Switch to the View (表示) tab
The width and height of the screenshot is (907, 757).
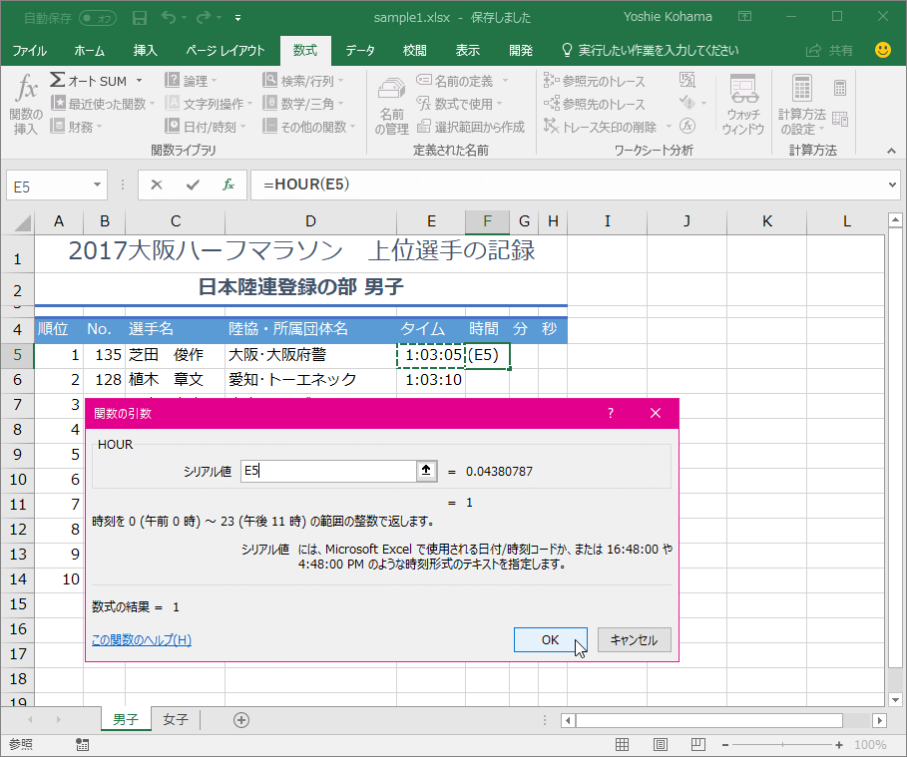(467, 50)
